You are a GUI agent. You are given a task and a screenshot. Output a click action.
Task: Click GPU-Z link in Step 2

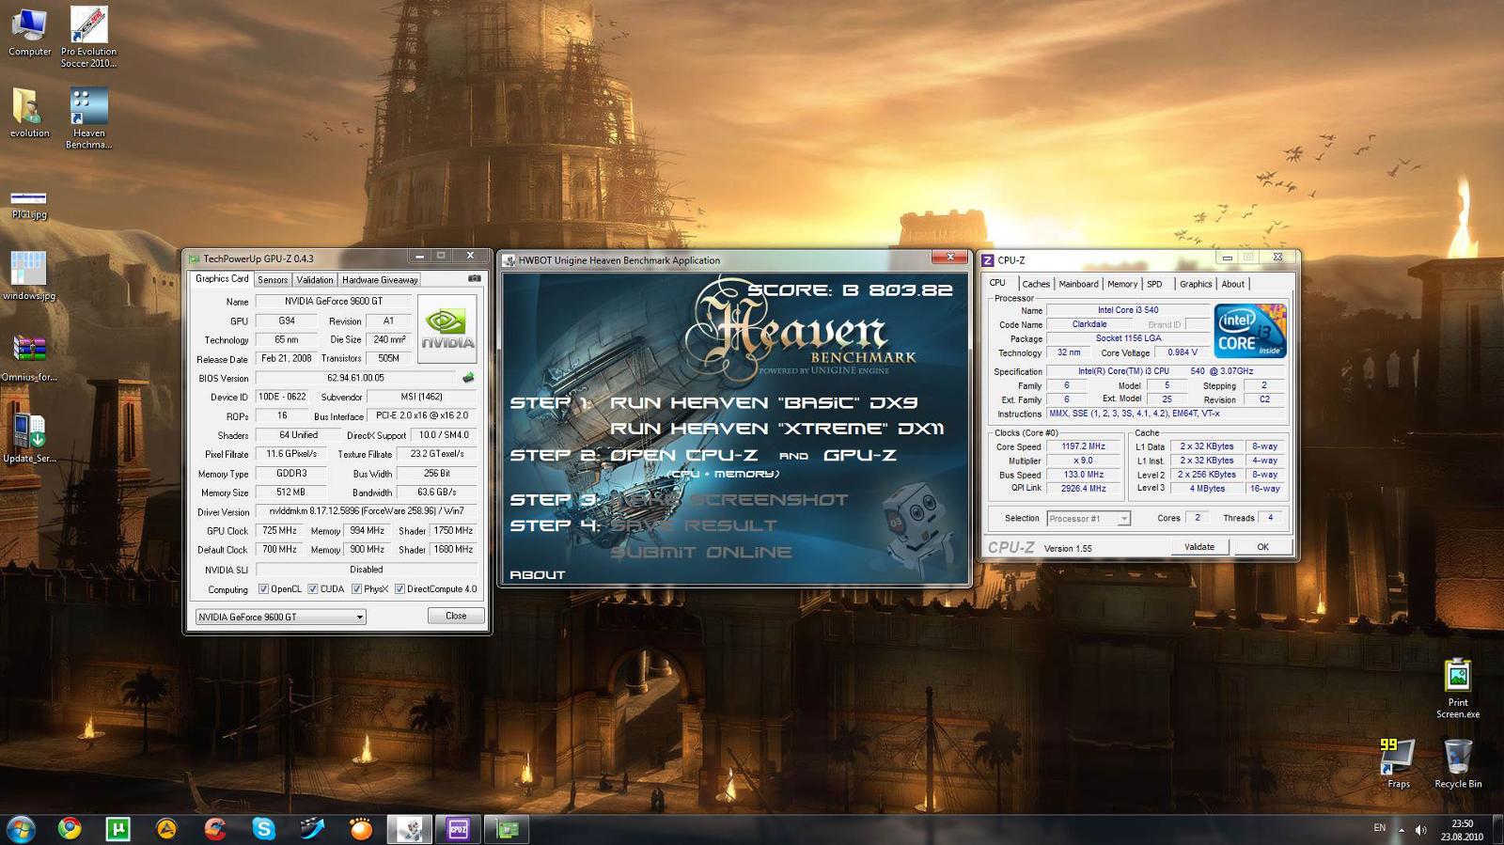point(859,455)
